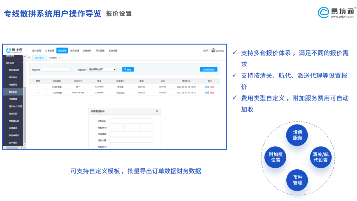Screen dimensions: 357x201
Task: Focus the second 柜型尺寸 dimension box
Action: click(x=131, y=127)
